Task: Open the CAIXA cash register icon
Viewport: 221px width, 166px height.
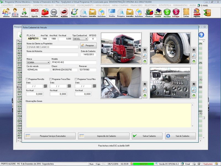Action: (158, 13)
